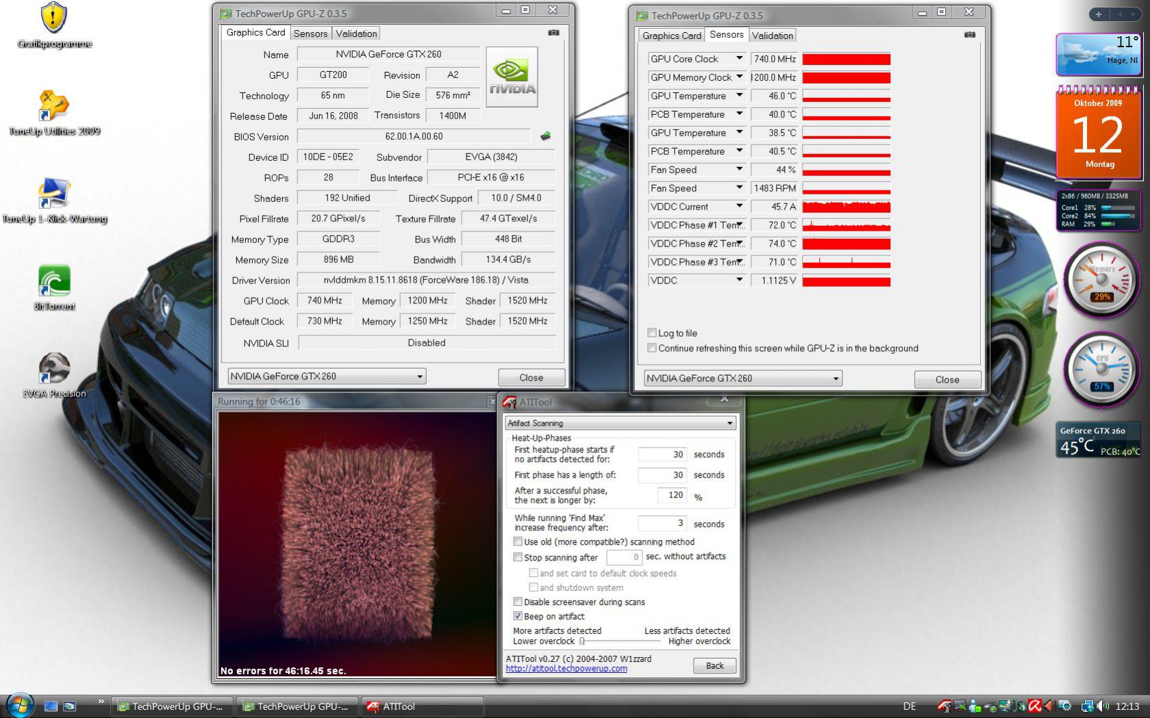Enable Disable screensaver during scans checkbox
Viewport: 1150px width, 718px height.
[518, 602]
